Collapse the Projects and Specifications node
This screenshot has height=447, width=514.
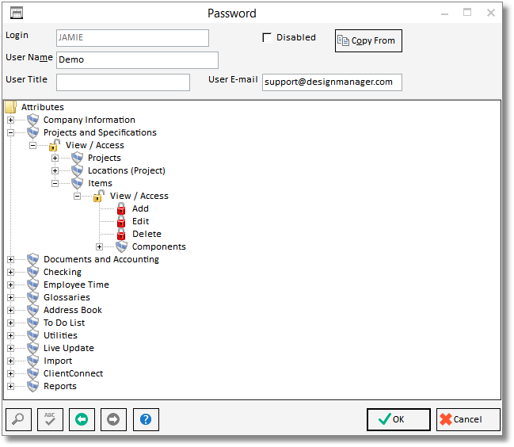[x=10, y=133]
